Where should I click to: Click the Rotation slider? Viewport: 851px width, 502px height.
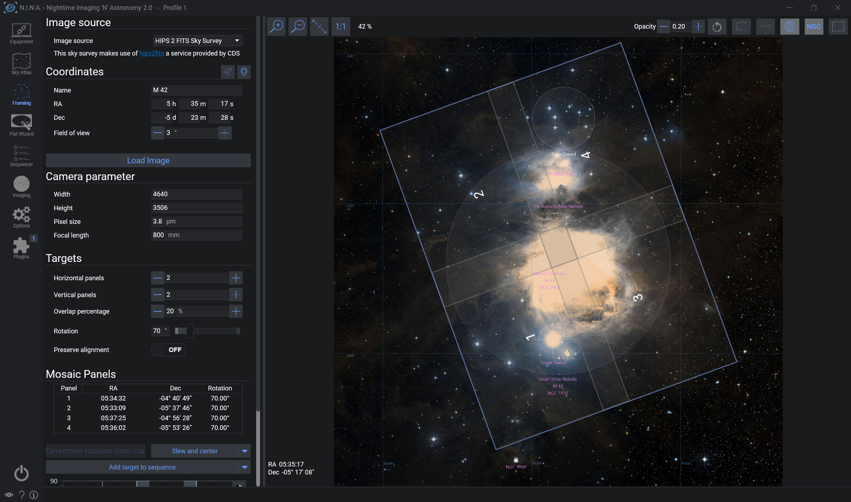[x=207, y=331]
